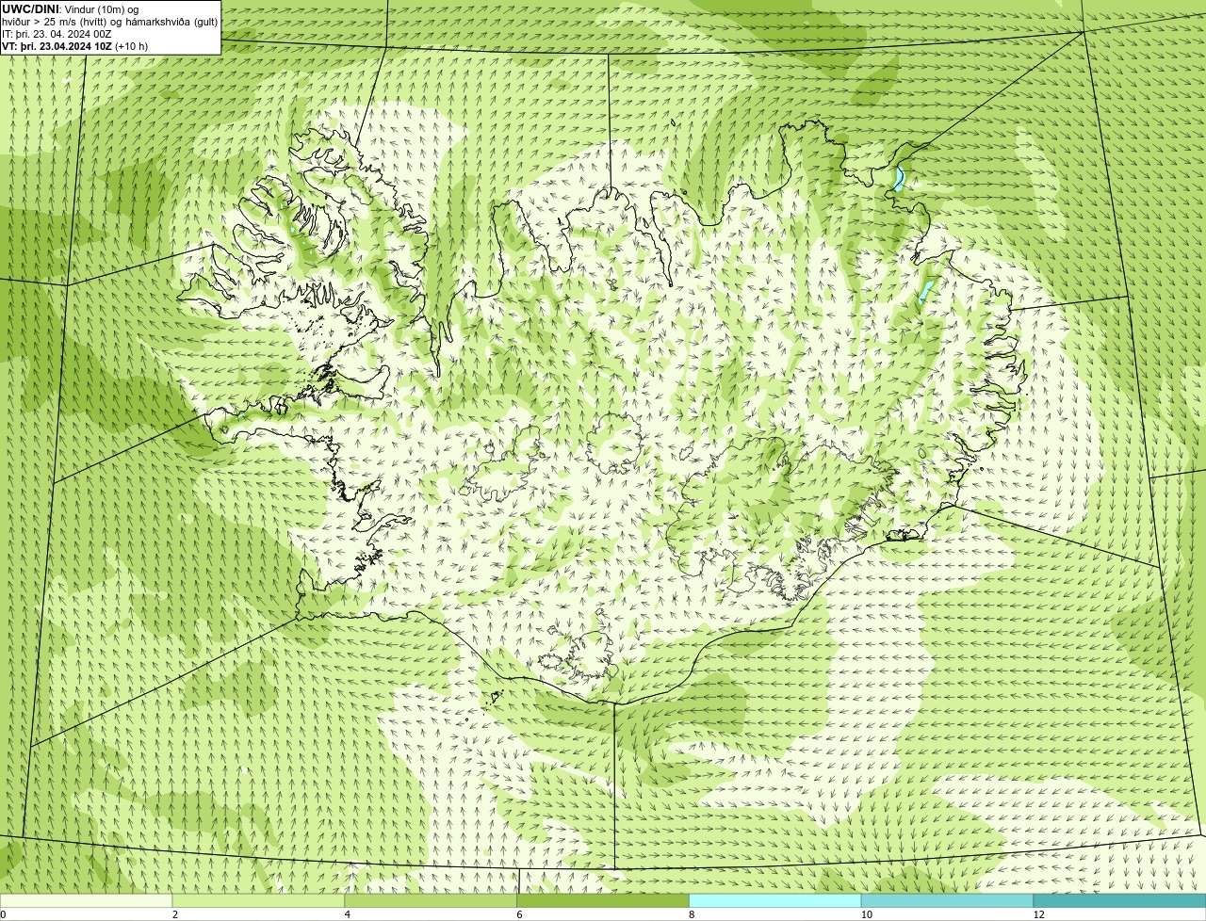Click the "0" scale label
This screenshot has height=921, width=1206.
[x=3, y=914]
